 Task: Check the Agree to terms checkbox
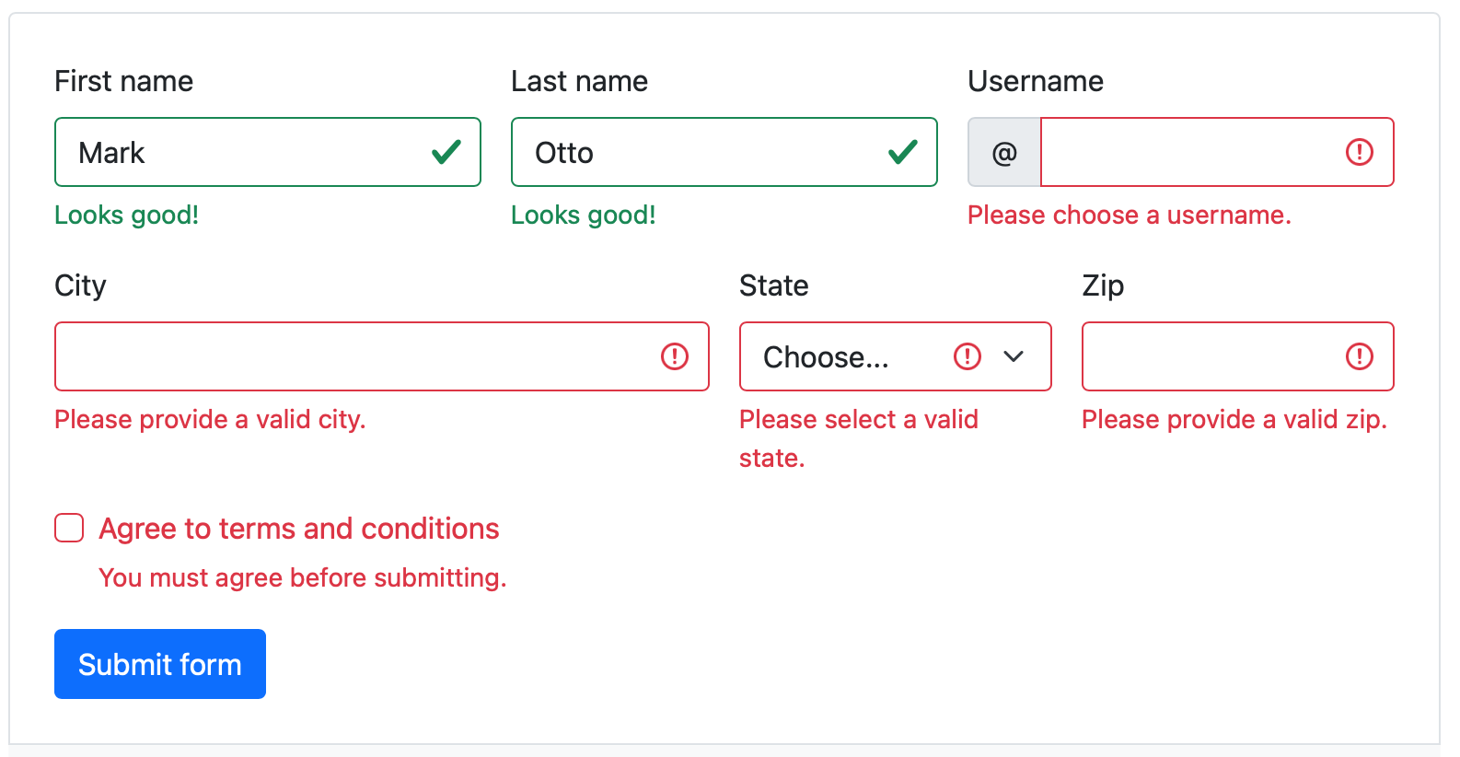tap(69, 529)
